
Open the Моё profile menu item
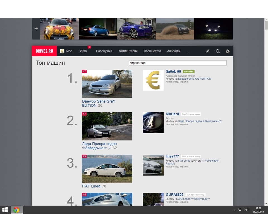pos(69,51)
